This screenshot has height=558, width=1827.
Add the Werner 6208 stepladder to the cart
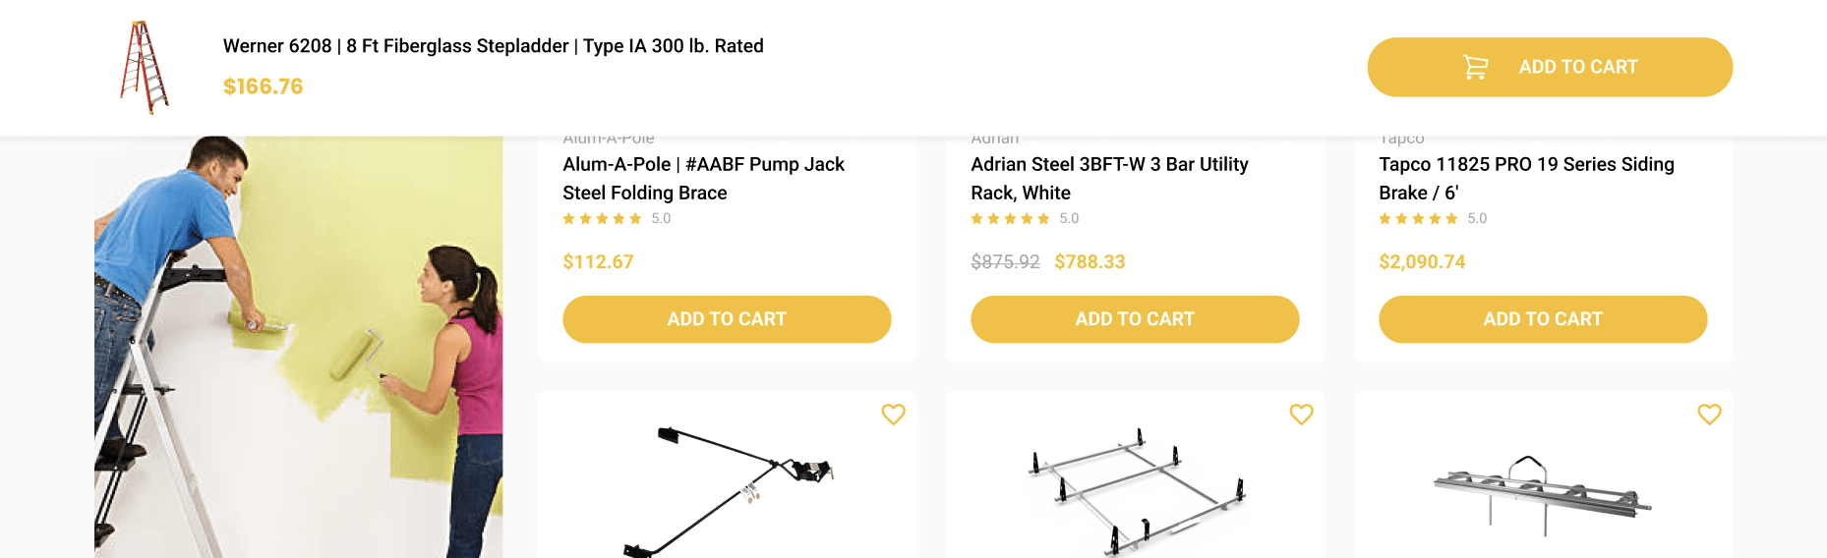tap(1550, 67)
